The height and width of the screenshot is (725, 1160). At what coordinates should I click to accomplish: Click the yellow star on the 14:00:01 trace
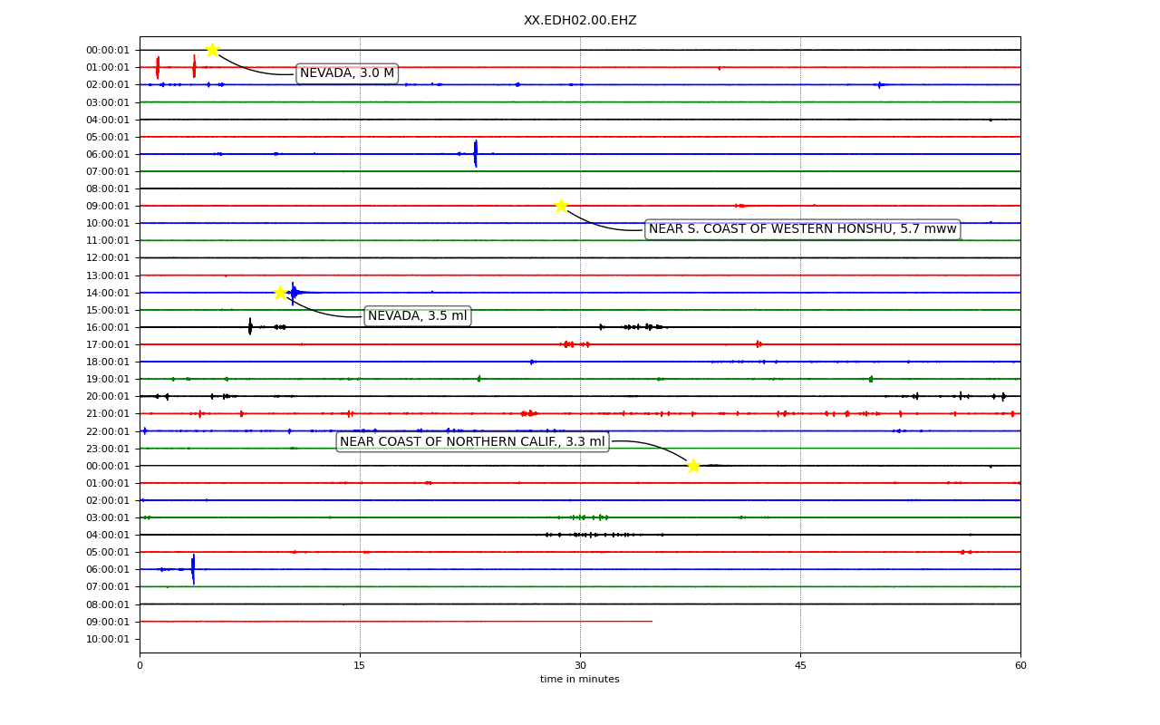(280, 292)
